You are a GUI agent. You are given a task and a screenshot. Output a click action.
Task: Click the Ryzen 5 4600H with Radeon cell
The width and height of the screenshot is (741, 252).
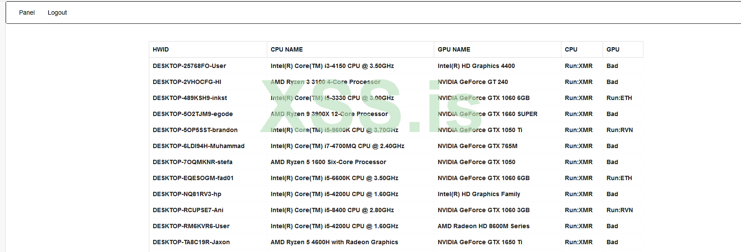pyautogui.click(x=334, y=242)
